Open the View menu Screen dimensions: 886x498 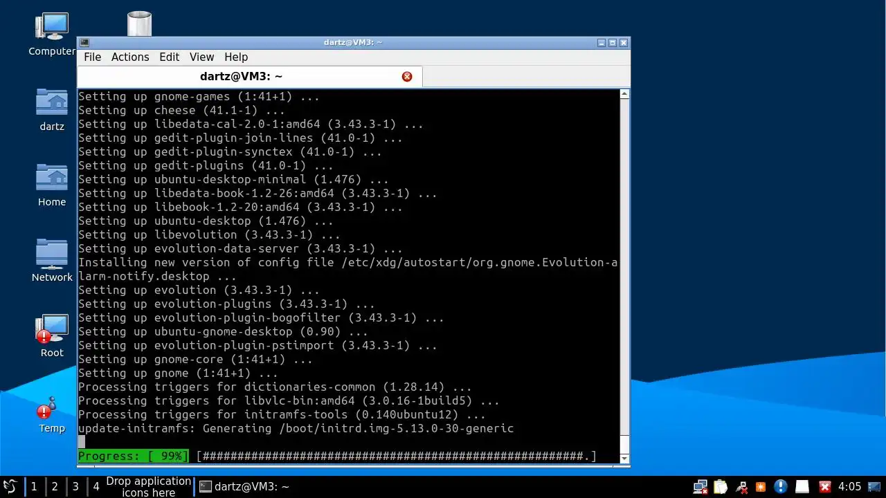point(201,57)
